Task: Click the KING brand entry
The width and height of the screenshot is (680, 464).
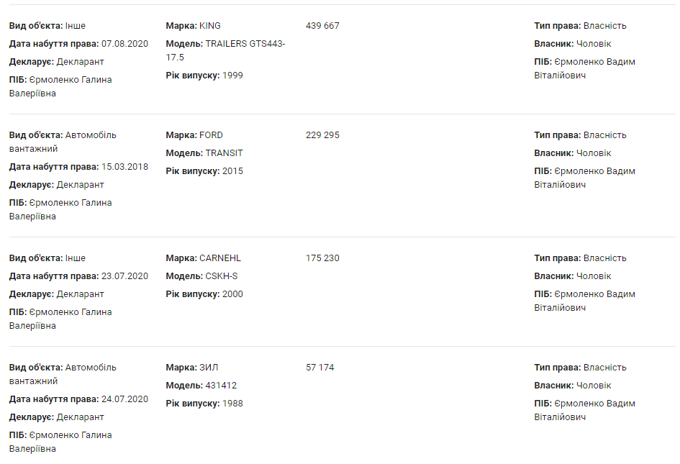Action: (210, 26)
